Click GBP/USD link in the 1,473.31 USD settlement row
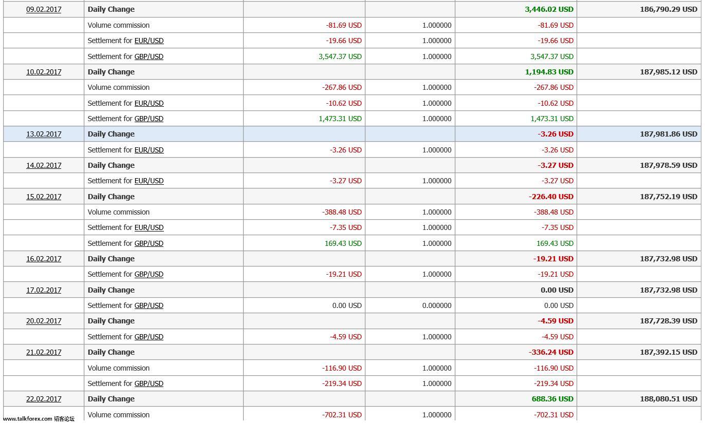Viewport: 705px width, 424px height. [x=149, y=119]
